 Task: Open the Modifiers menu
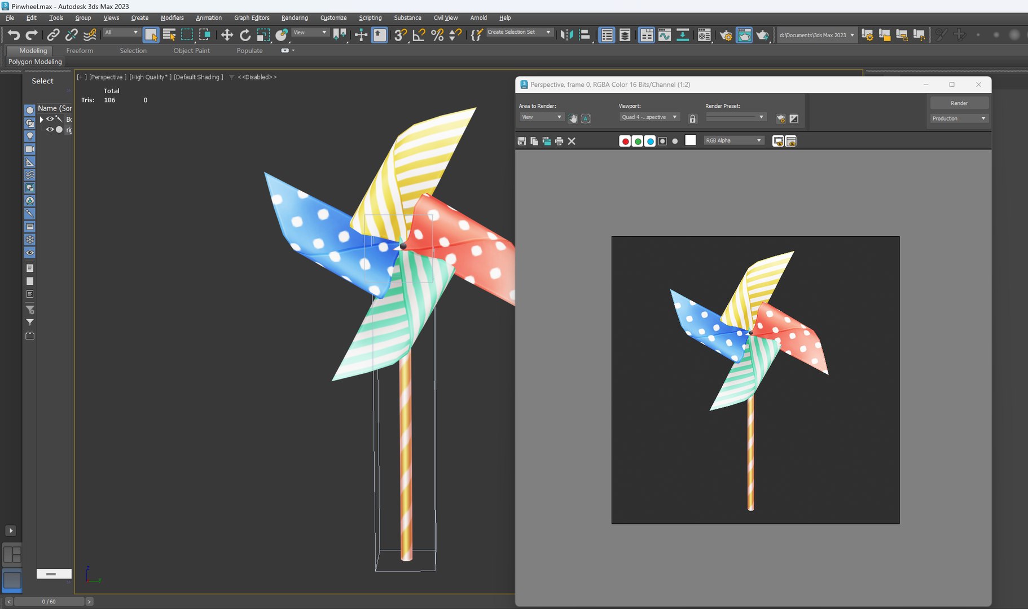172,17
